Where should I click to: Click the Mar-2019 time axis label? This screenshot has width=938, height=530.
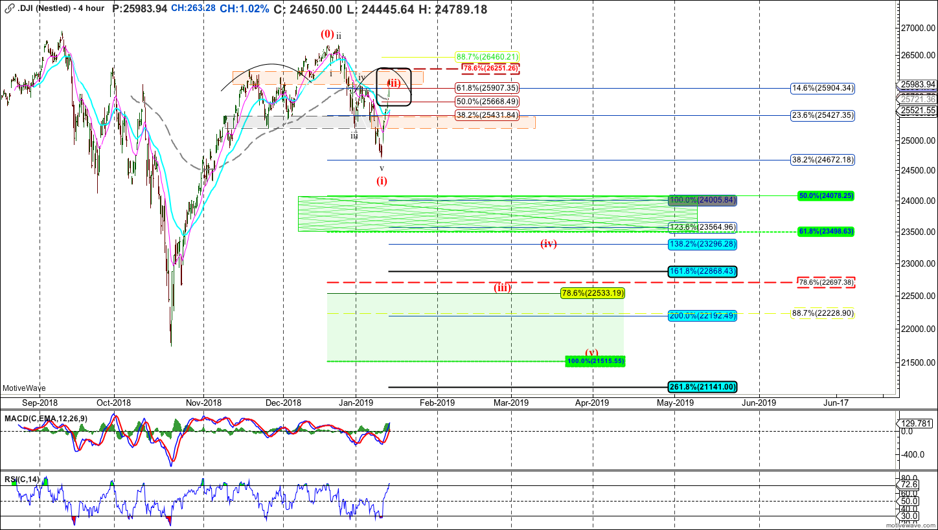pyautogui.click(x=510, y=403)
